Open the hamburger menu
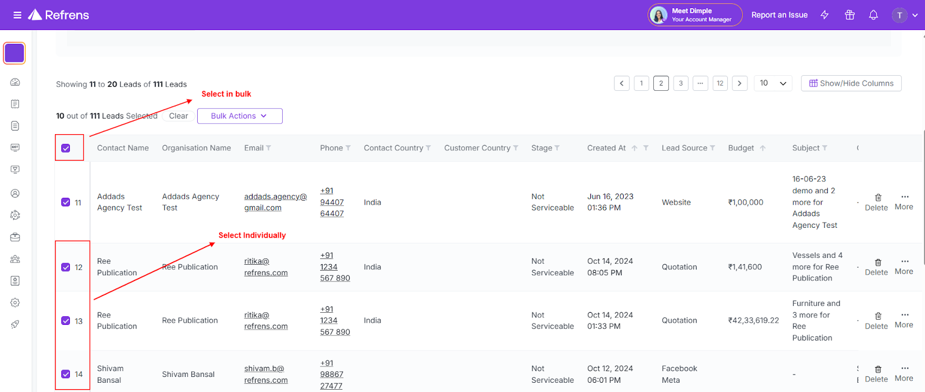 tap(17, 15)
